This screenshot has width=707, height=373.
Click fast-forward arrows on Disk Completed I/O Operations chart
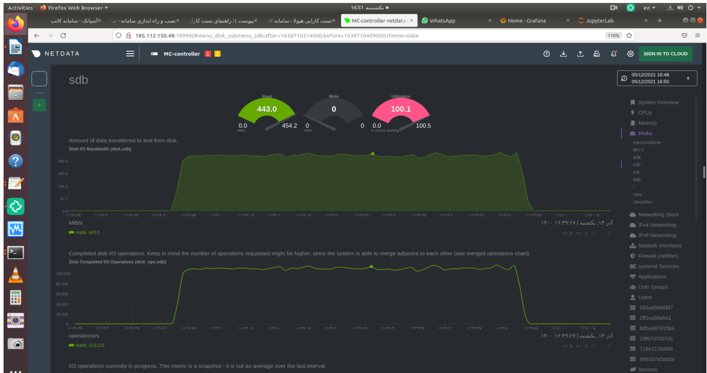[x=579, y=346]
